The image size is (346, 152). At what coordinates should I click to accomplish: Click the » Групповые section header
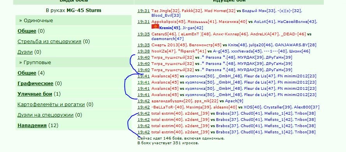35,63
